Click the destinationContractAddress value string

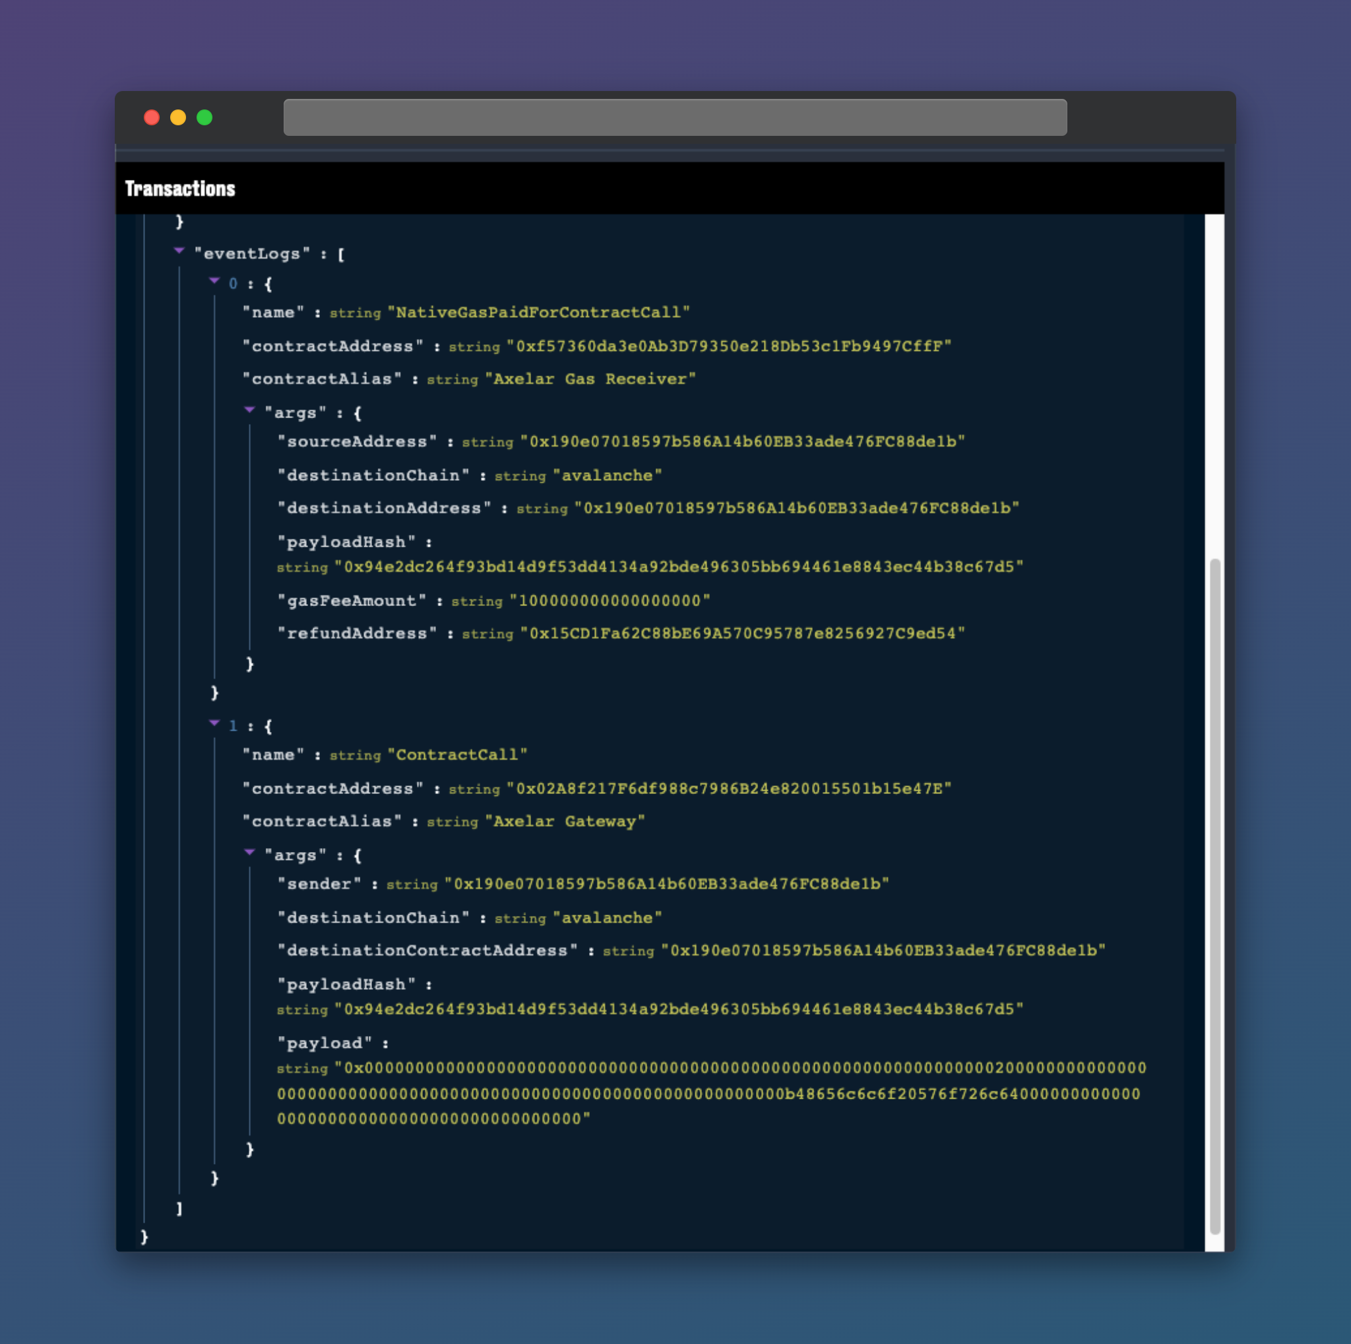tap(883, 951)
